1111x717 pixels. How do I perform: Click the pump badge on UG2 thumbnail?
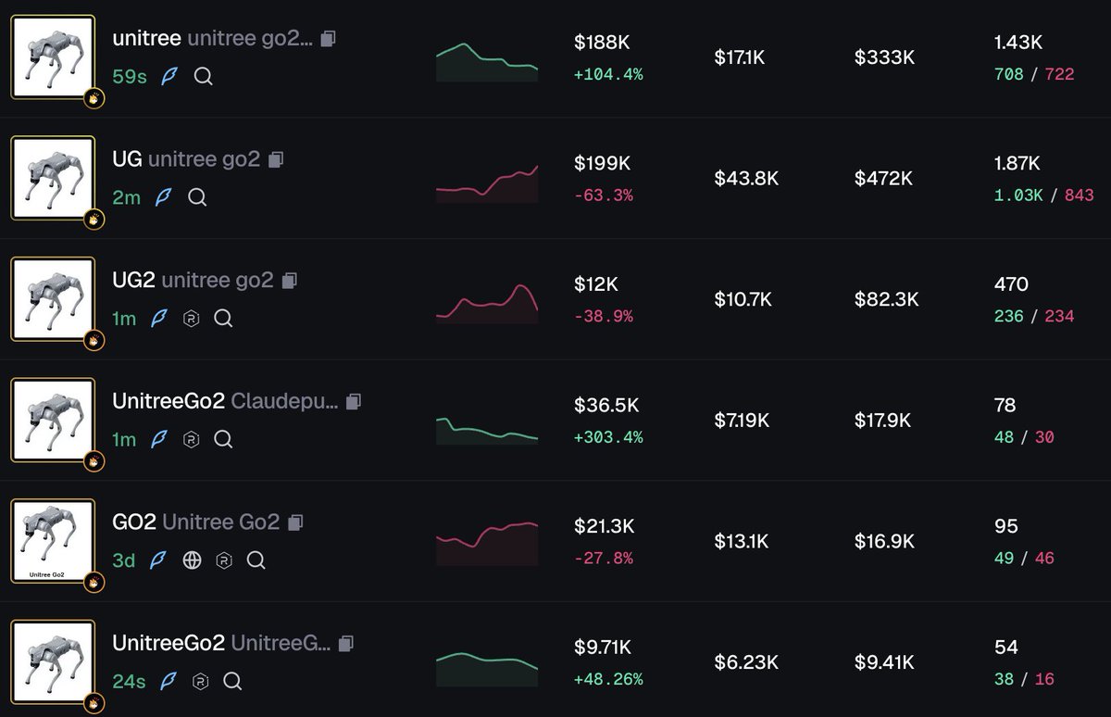[94, 341]
